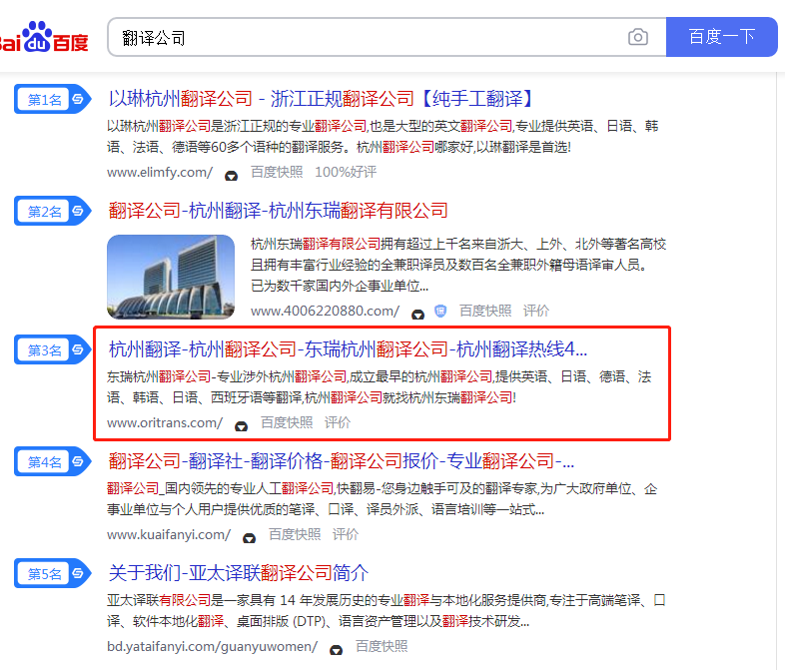Click 评价 for www.kuaifanyi.com result
785x670 pixels.
coord(346,534)
